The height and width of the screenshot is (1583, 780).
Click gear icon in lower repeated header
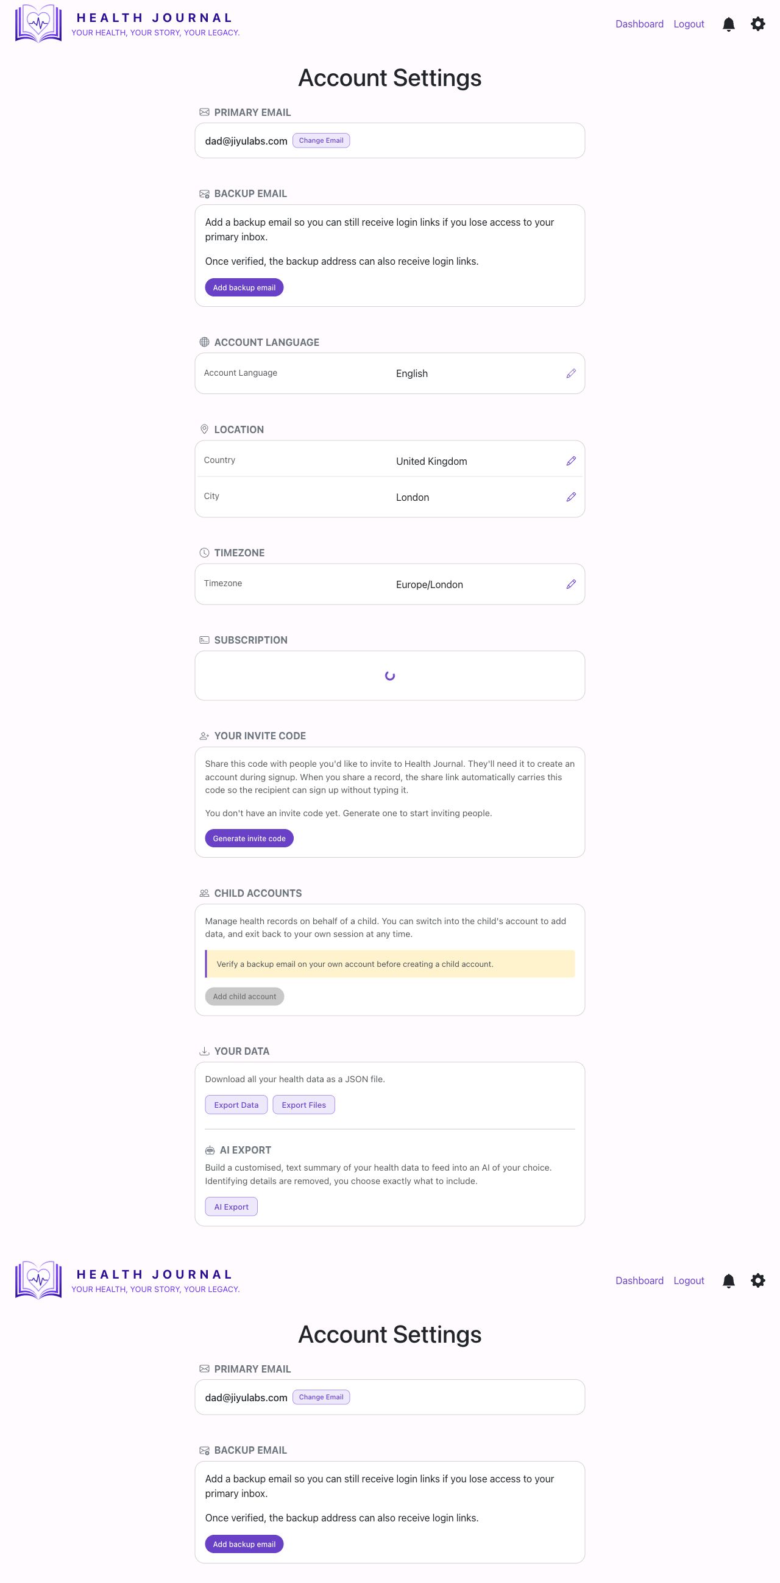tap(758, 1280)
